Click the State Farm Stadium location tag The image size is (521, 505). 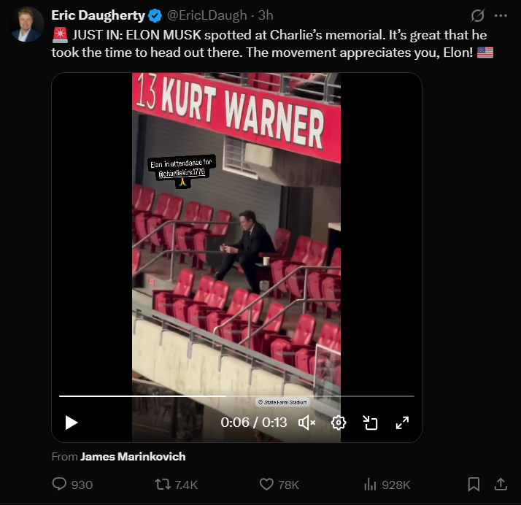pyautogui.click(x=282, y=402)
